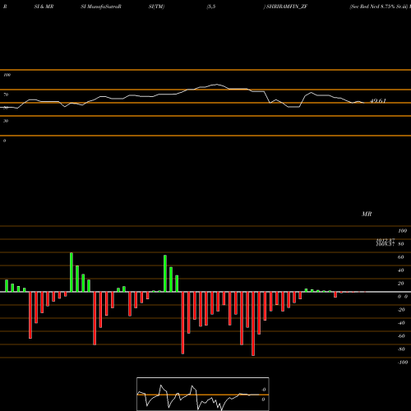411x411 pixels.
Task: Click the 20 label on MR axis
Action: click(400, 284)
